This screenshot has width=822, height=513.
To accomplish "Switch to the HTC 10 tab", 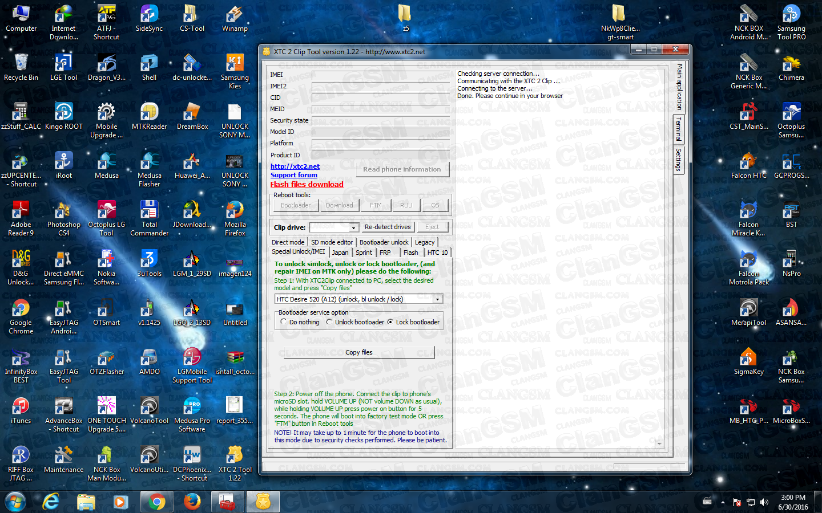I will pos(438,253).
